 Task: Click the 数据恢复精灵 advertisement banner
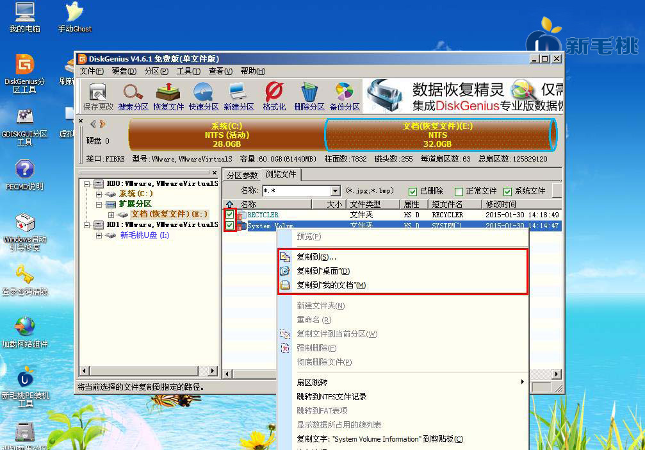tap(463, 96)
